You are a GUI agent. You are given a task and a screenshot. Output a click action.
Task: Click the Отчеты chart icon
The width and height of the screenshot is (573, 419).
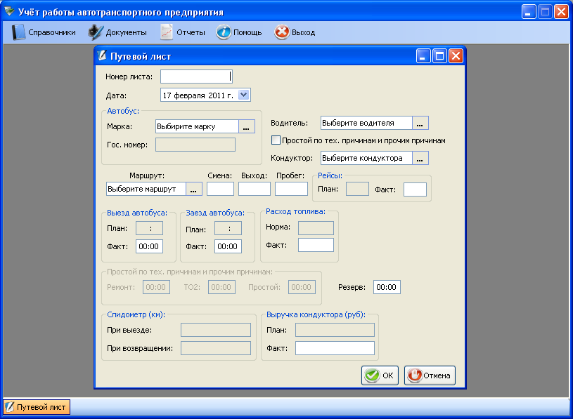click(167, 32)
